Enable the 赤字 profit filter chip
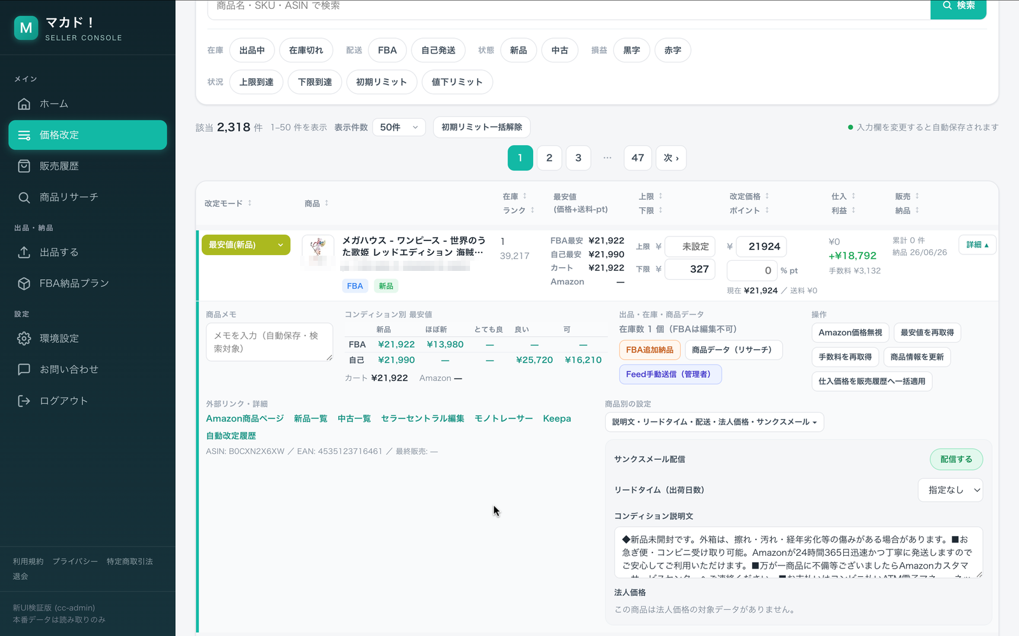 673,50
